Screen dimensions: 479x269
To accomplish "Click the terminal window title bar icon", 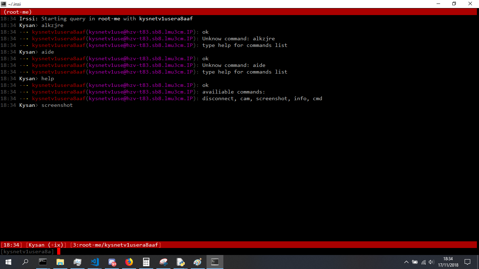I will [x=4, y=4].
